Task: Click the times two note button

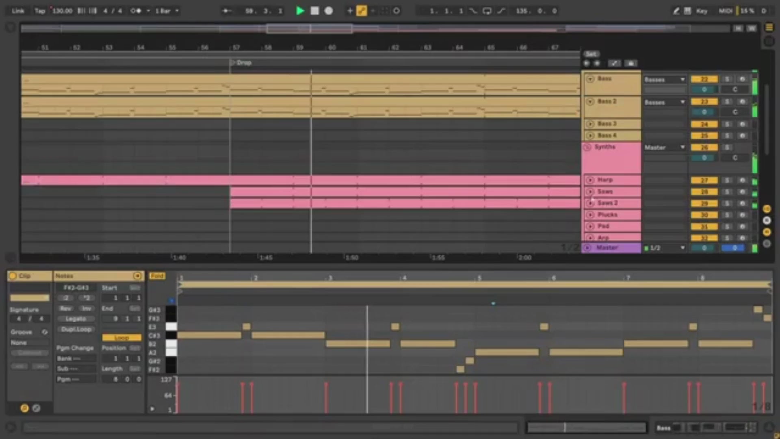Action: [x=87, y=298]
